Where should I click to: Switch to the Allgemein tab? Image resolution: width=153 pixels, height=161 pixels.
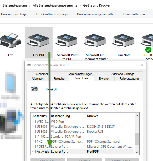tap(38, 79)
